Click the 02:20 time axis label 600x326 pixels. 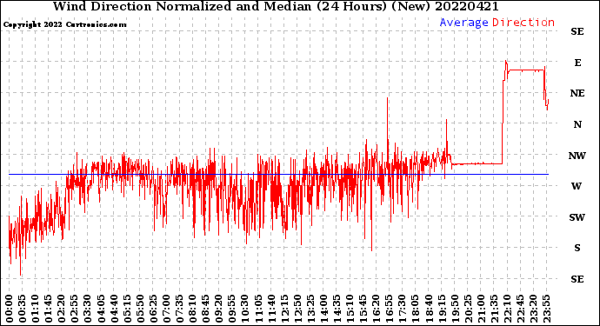(x=62, y=308)
